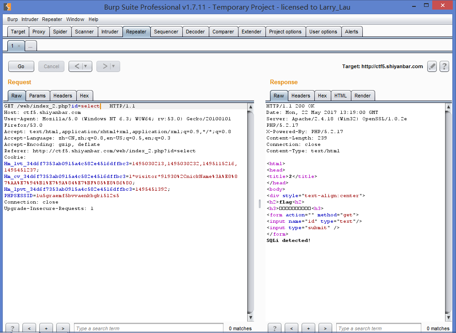The width and height of the screenshot is (456, 333).
Task: Go to previous match in request search
Action: point(29,328)
